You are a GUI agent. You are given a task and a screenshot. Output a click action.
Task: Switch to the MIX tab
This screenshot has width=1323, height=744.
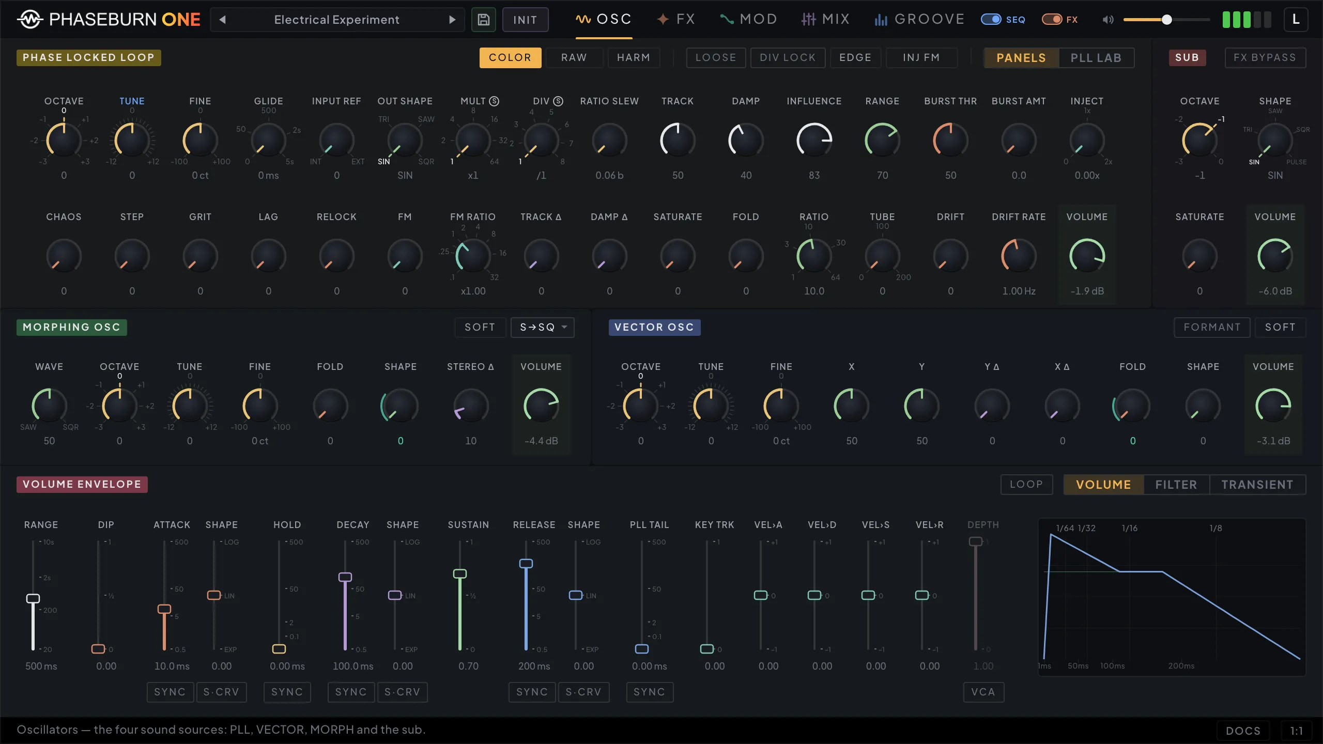click(x=825, y=20)
